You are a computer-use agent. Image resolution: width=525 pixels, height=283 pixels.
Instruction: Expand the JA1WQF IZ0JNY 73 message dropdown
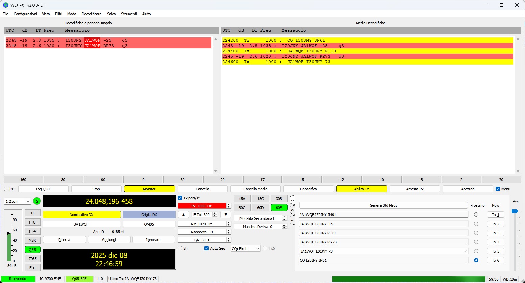coord(466,251)
